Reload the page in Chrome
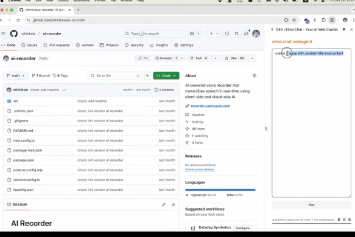The image size is (355, 237). tap(18, 20)
